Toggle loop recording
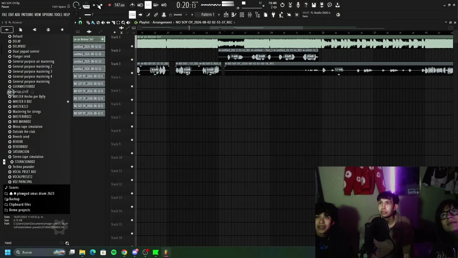This screenshot has height=258, width=458. 164,5
